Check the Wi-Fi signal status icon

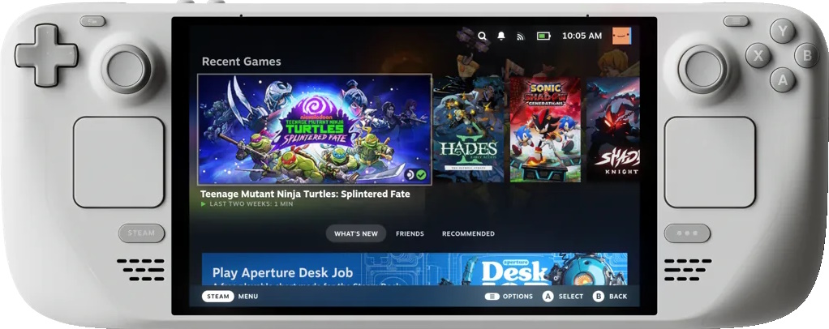pos(520,36)
